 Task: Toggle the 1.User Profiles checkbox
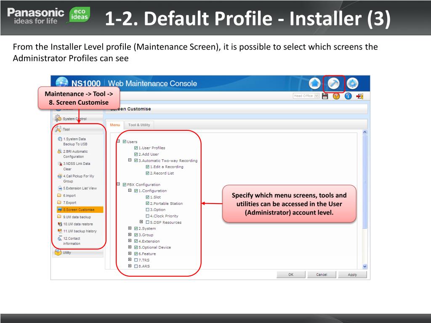click(136, 148)
